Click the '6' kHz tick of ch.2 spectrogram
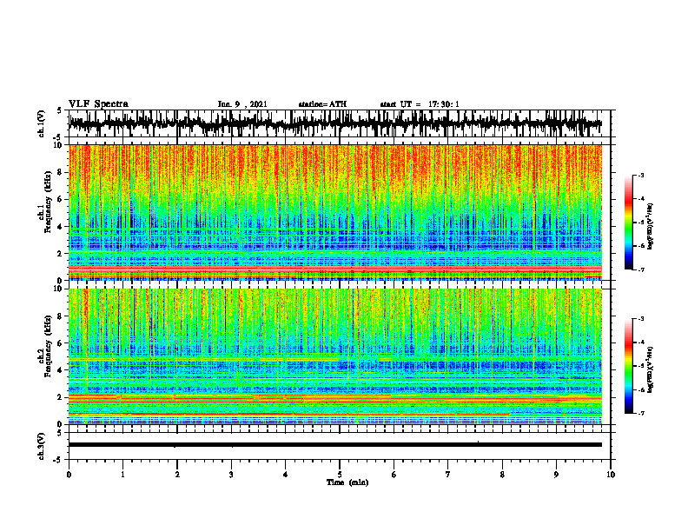The width and height of the screenshot is (688, 532). pos(61,343)
